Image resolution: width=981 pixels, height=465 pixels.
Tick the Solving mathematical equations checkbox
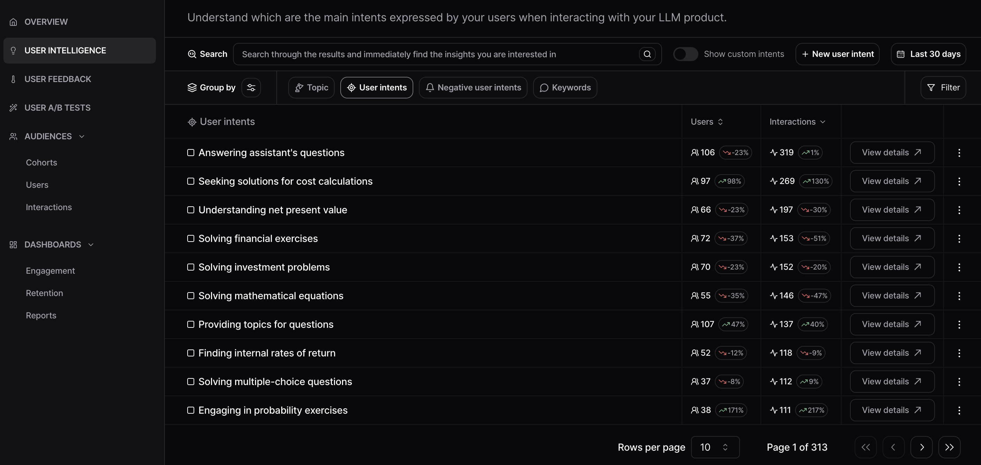coord(191,296)
